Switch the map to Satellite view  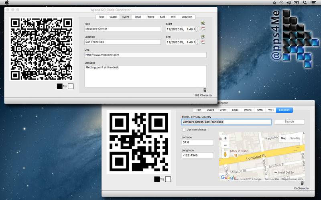[x=295, y=138]
